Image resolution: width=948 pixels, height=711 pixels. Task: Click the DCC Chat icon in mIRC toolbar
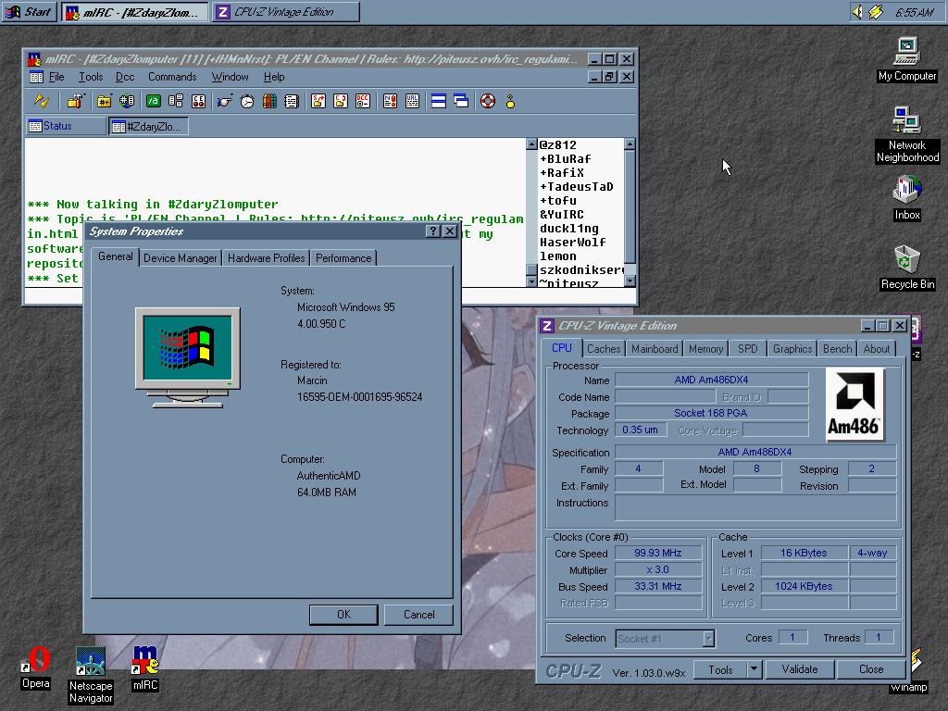(341, 101)
